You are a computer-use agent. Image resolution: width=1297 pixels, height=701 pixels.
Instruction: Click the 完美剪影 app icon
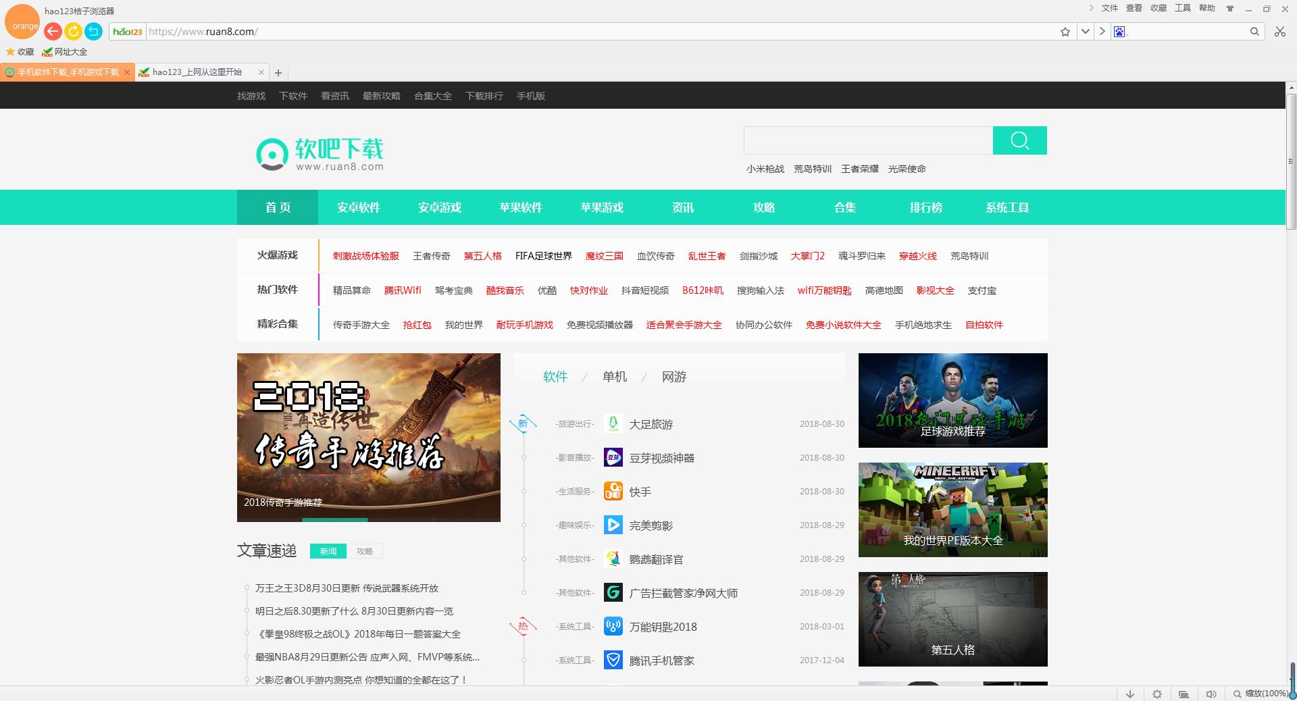tap(613, 525)
